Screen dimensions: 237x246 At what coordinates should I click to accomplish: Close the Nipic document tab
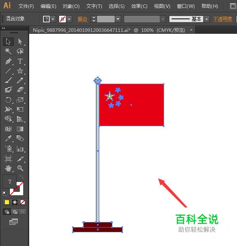pos(191,29)
